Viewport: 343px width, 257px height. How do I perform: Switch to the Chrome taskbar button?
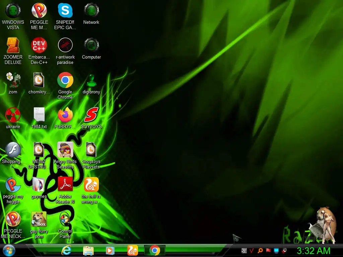click(155, 250)
